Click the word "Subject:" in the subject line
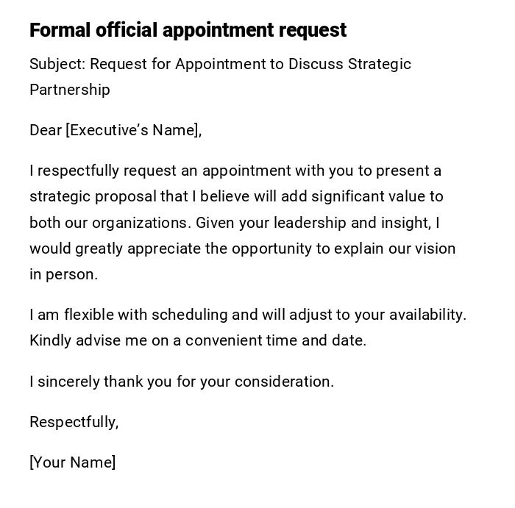The width and height of the screenshot is (515, 508). [x=57, y=64]
